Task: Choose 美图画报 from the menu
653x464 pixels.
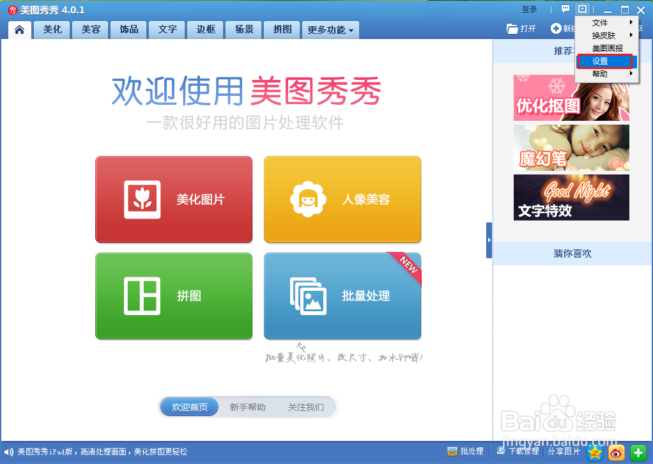Action: [607, 49]
